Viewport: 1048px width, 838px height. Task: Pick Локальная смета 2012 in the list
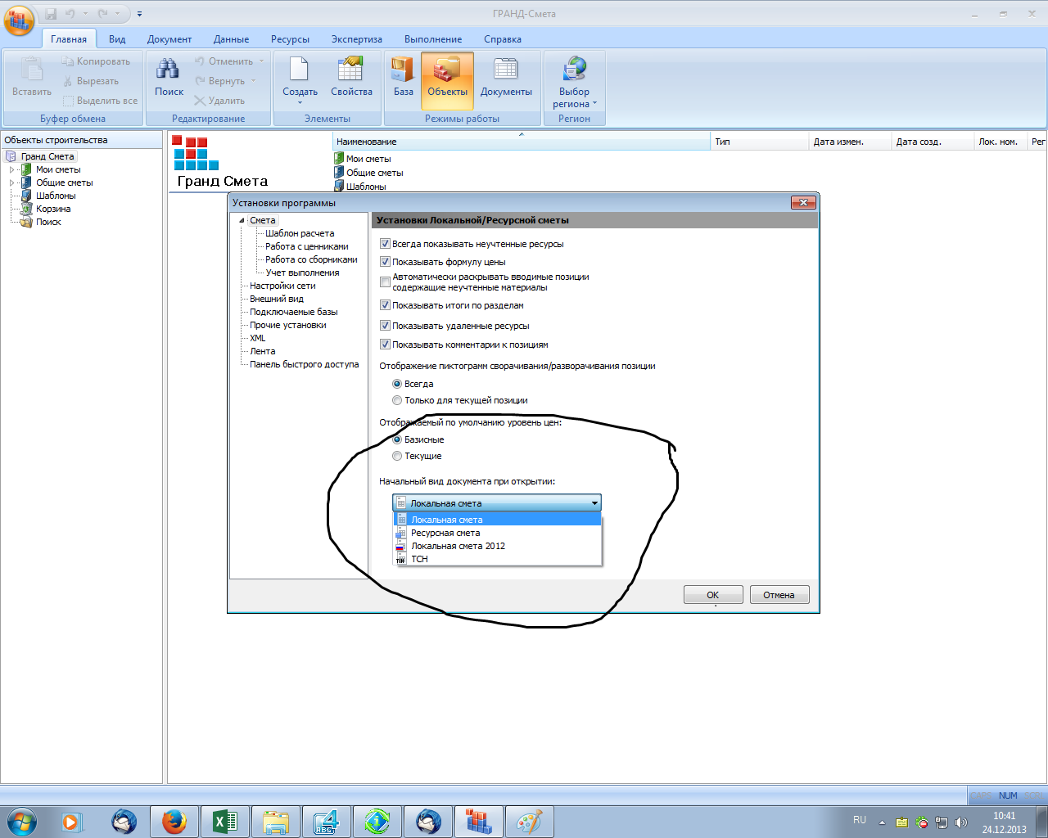(458, 546)
